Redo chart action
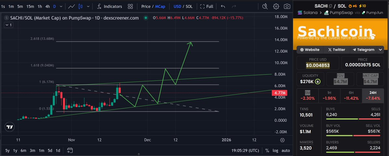 (234, 6)
